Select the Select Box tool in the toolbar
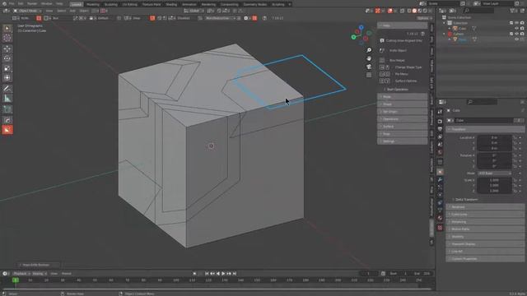527x296 pixels. [7, 29]
